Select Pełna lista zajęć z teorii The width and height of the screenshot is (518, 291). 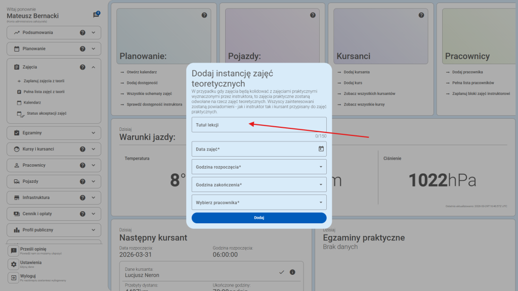(x=44, y=92)
